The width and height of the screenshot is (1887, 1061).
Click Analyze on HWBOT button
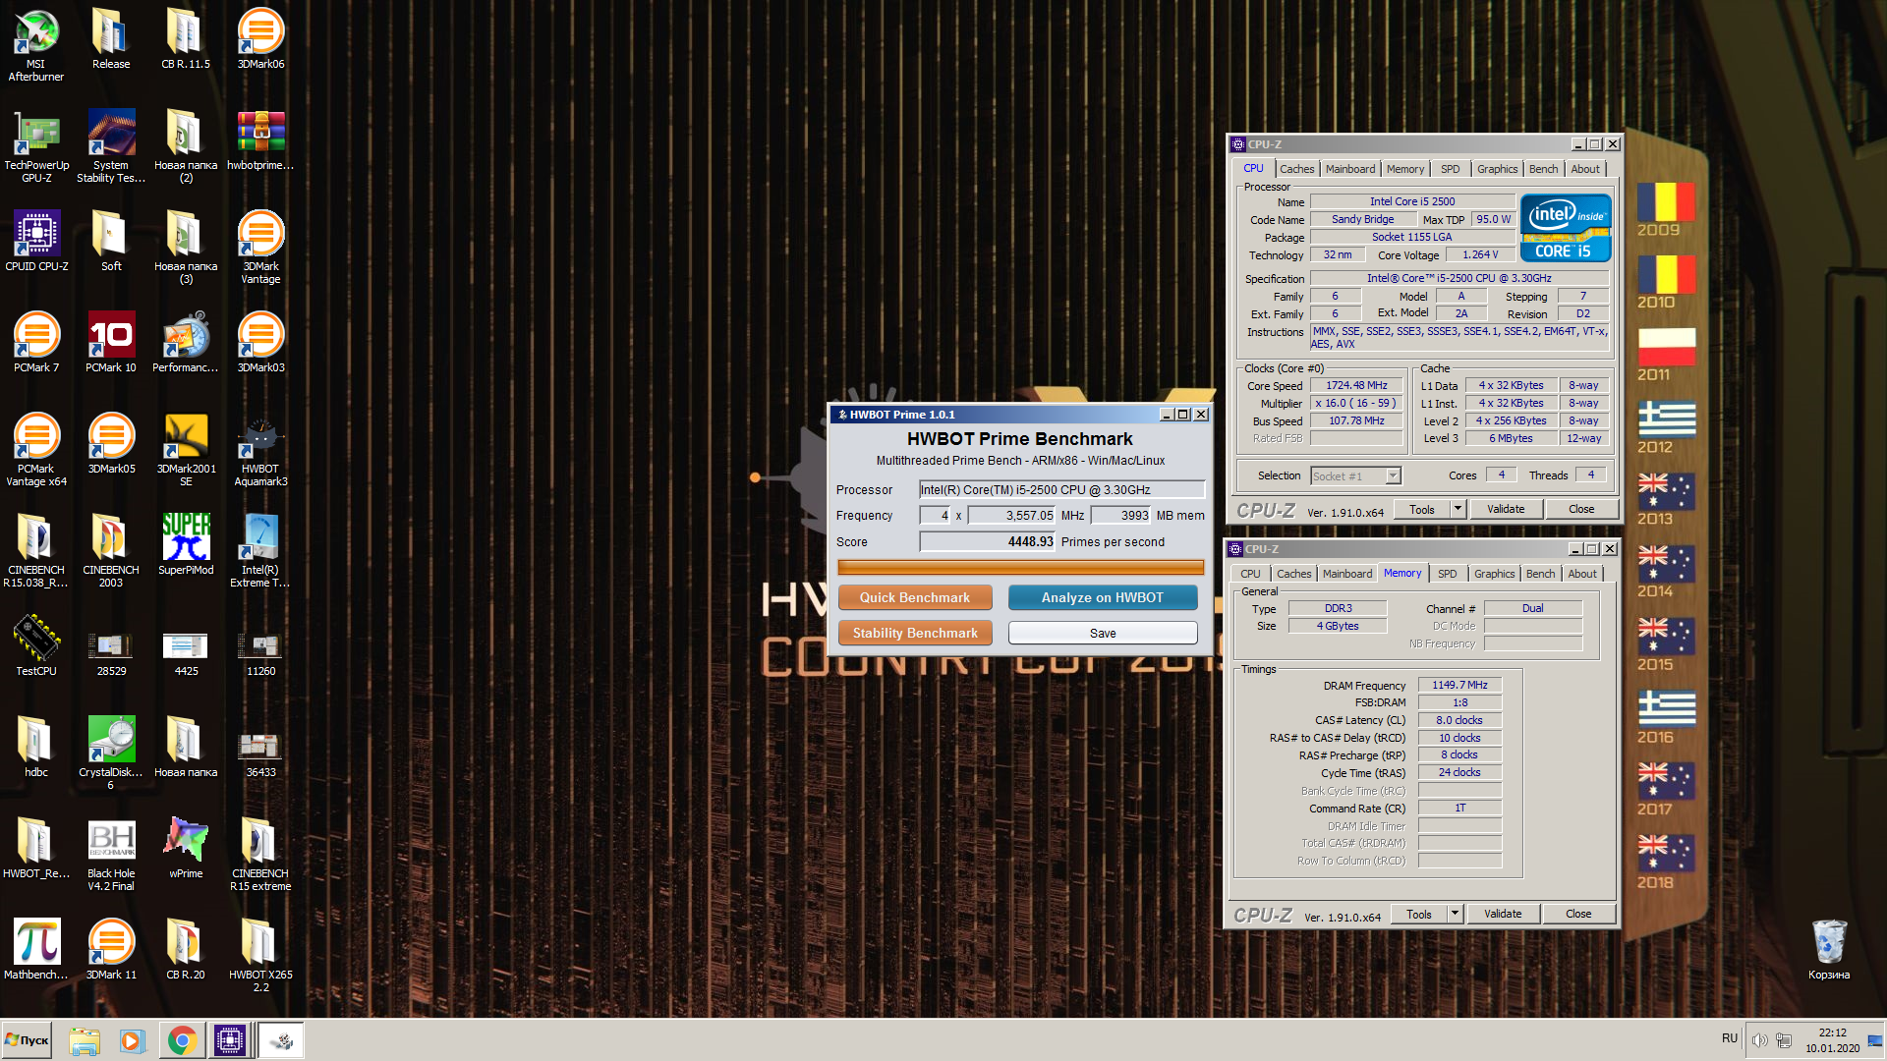click(x=1103, y=597)
